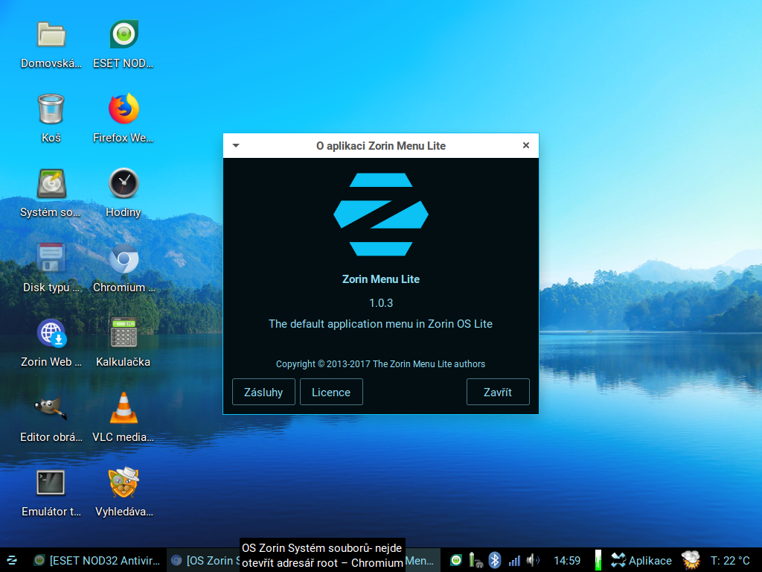Open Bluetooth tray icon

coord(495,560)
